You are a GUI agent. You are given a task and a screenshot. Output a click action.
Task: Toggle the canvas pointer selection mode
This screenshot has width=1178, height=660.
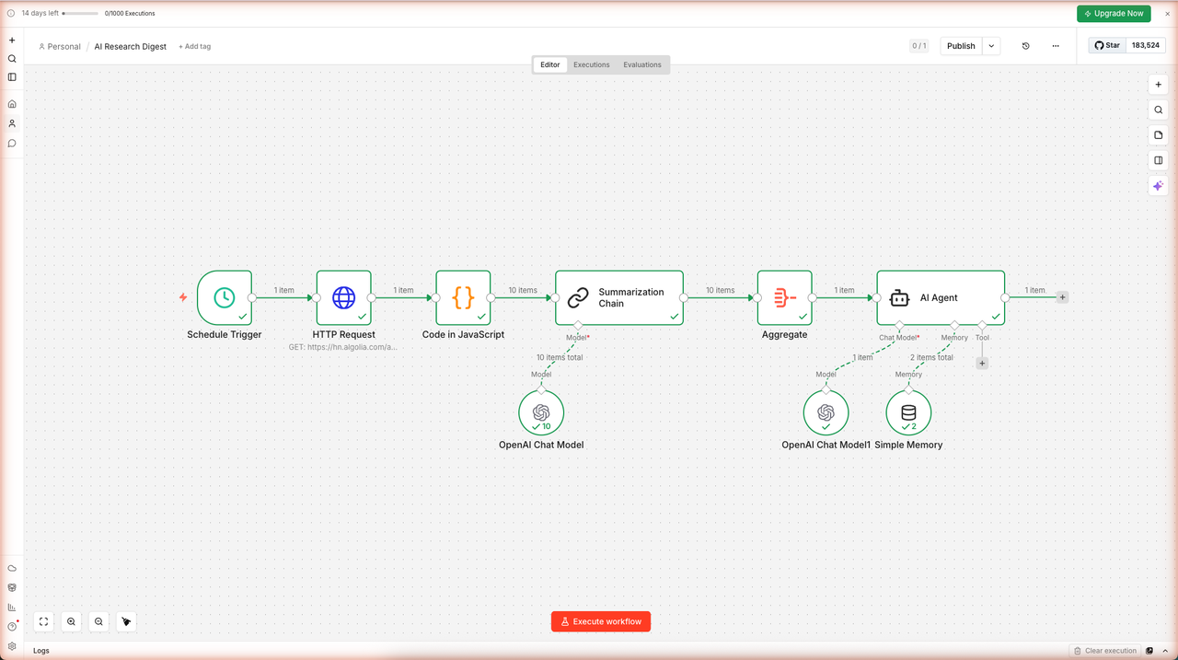tap(126, 621)
